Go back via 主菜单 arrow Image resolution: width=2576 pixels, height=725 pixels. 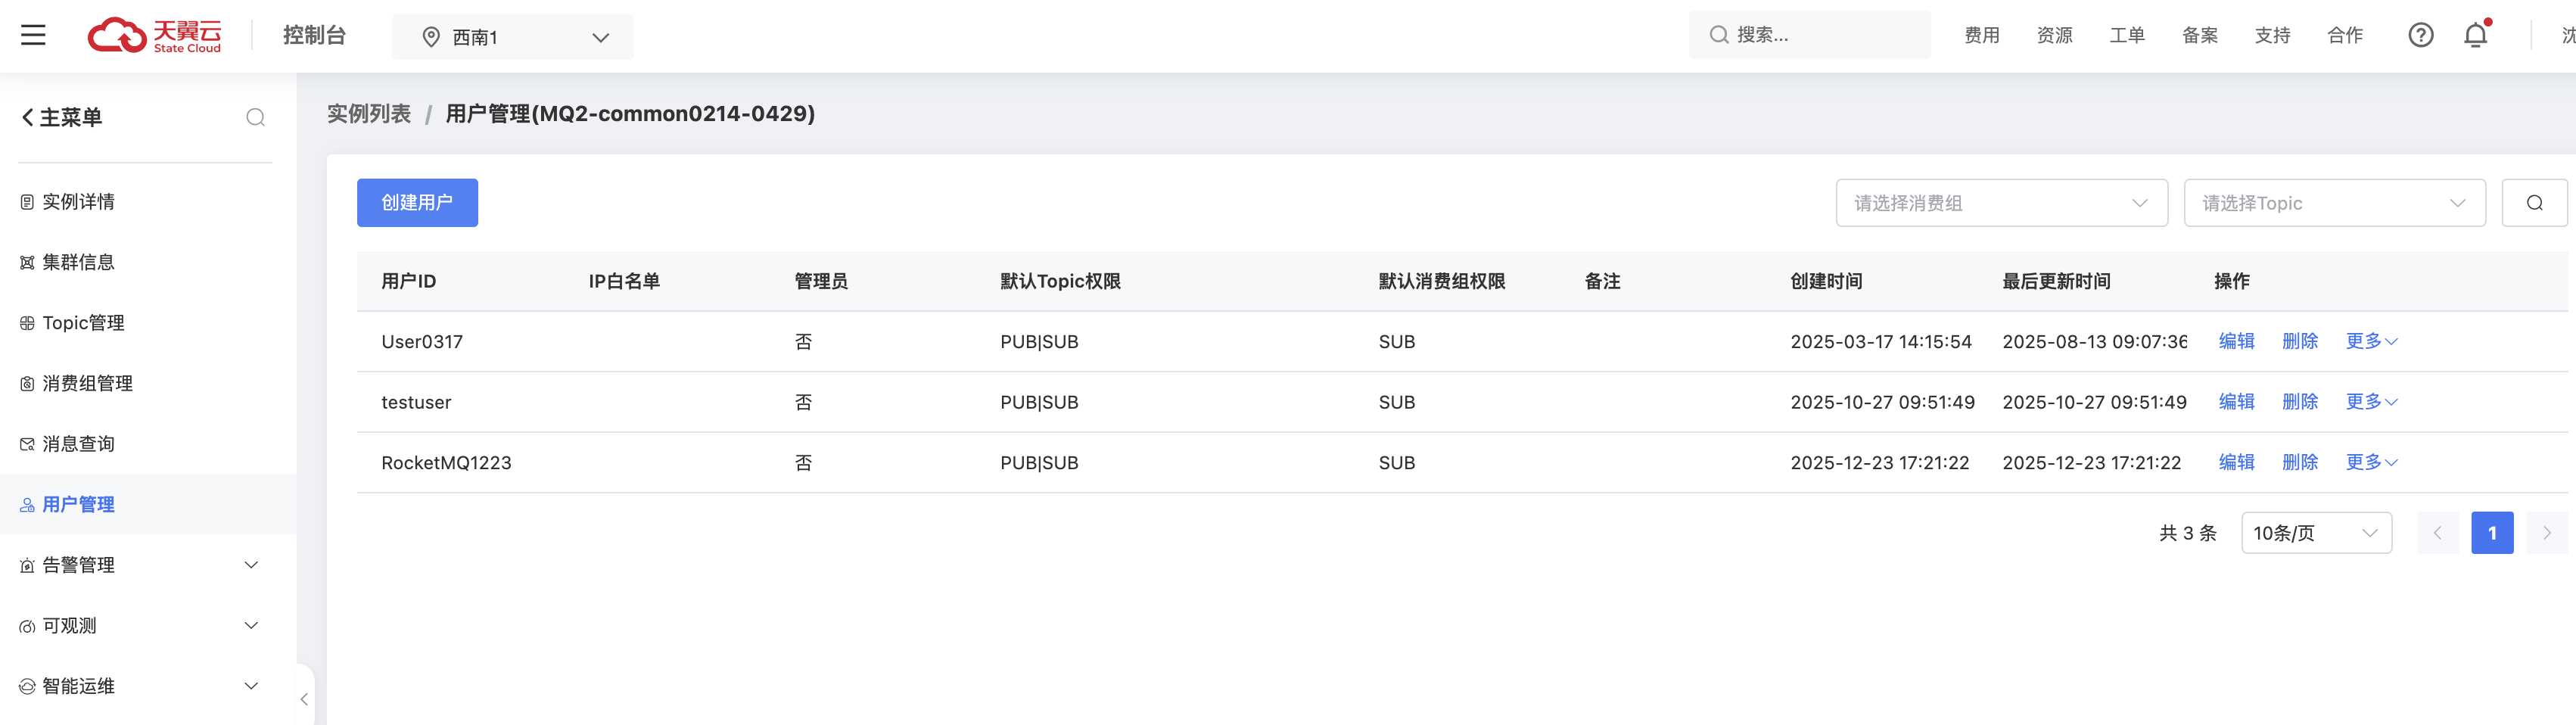pyautogui.click(x=28, y=118)
